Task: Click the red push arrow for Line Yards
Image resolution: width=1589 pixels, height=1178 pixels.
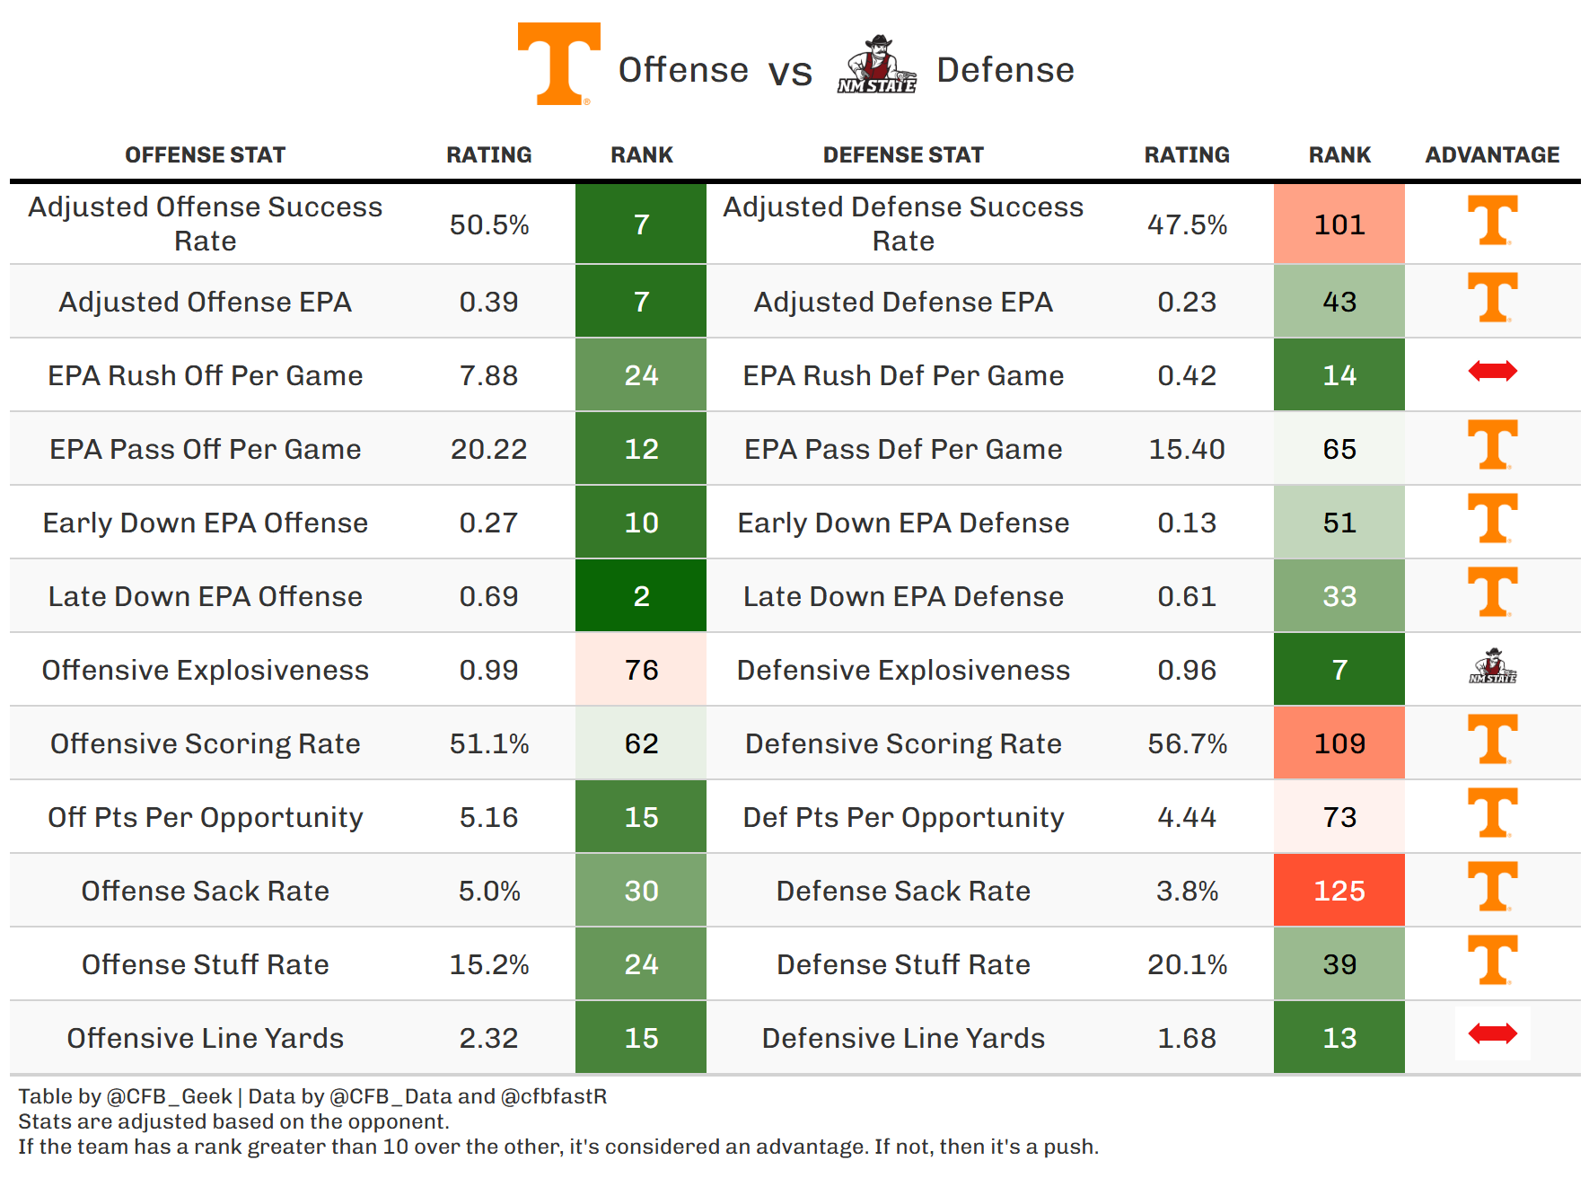Action: 1492,1033
